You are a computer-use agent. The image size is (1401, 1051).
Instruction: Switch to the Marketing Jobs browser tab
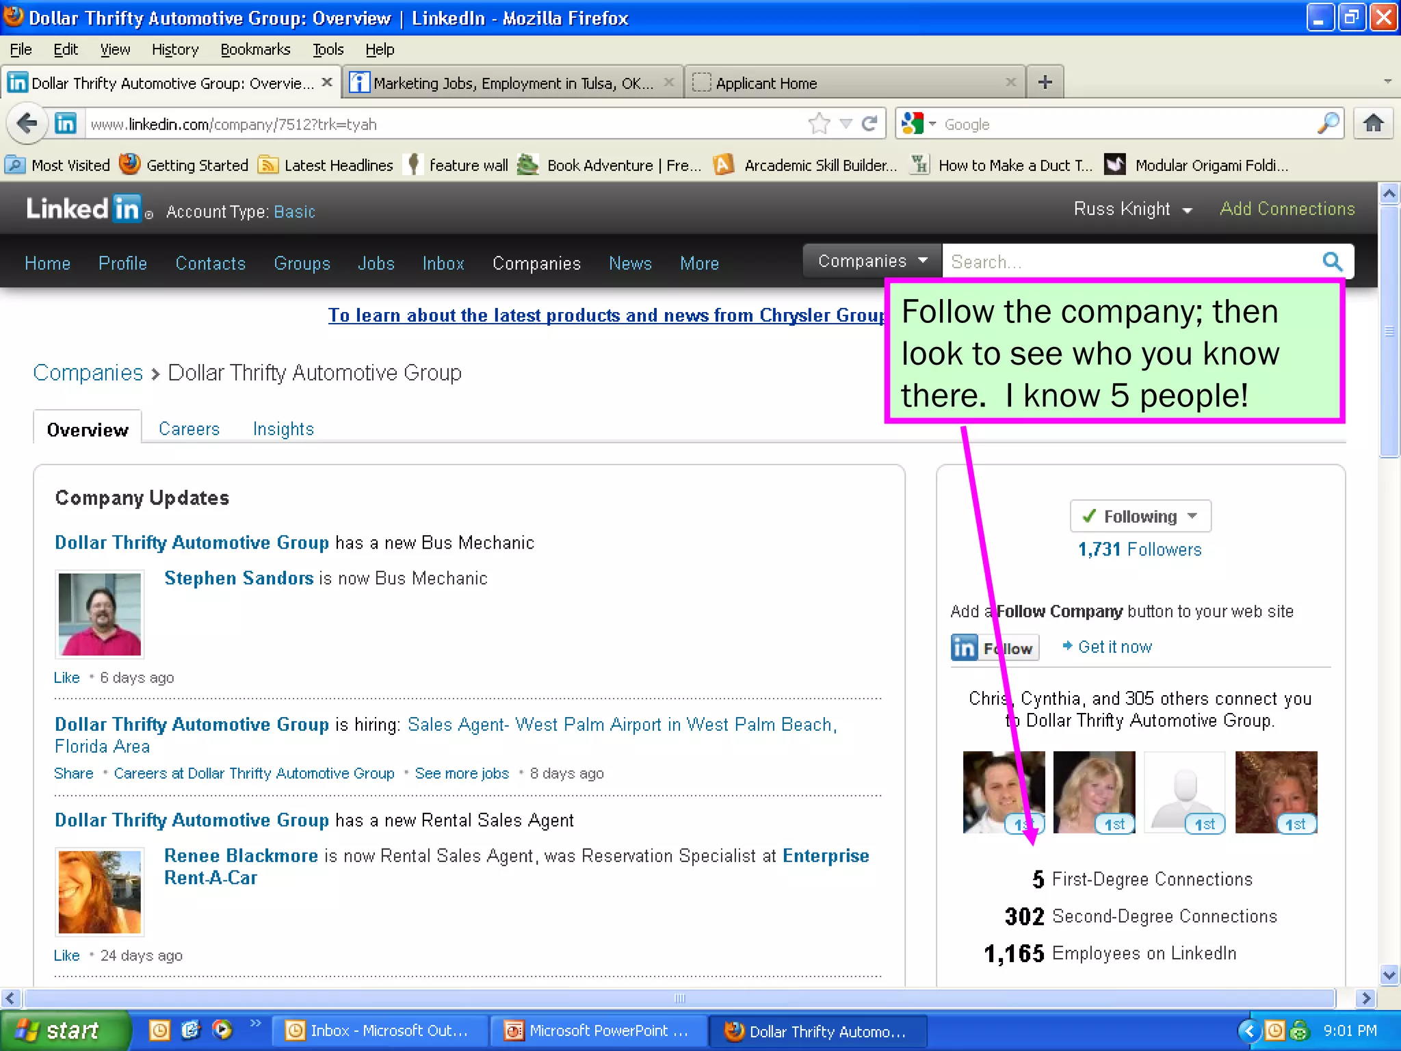(513, 83)
